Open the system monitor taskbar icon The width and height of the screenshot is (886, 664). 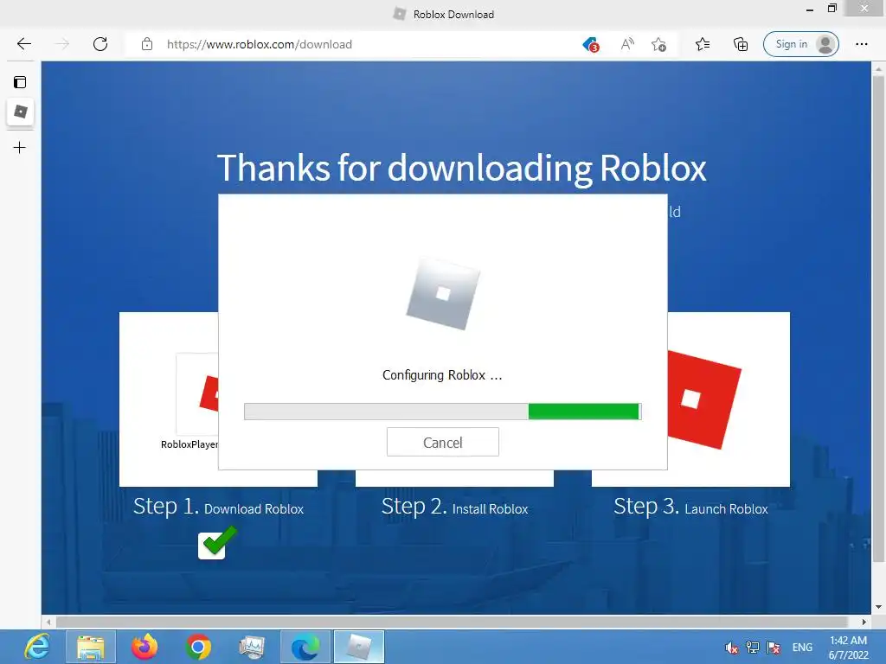pyautogui.click(x=252, y=647)
